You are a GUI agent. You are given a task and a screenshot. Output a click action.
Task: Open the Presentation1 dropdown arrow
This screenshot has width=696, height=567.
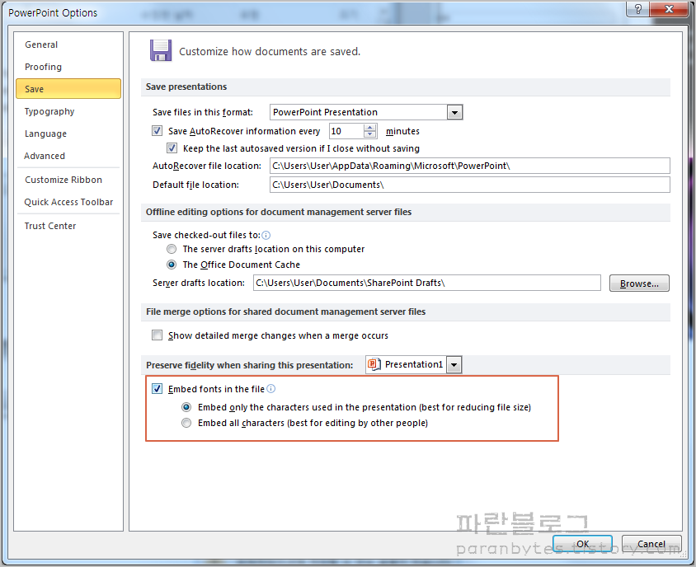tap(454, 365)
